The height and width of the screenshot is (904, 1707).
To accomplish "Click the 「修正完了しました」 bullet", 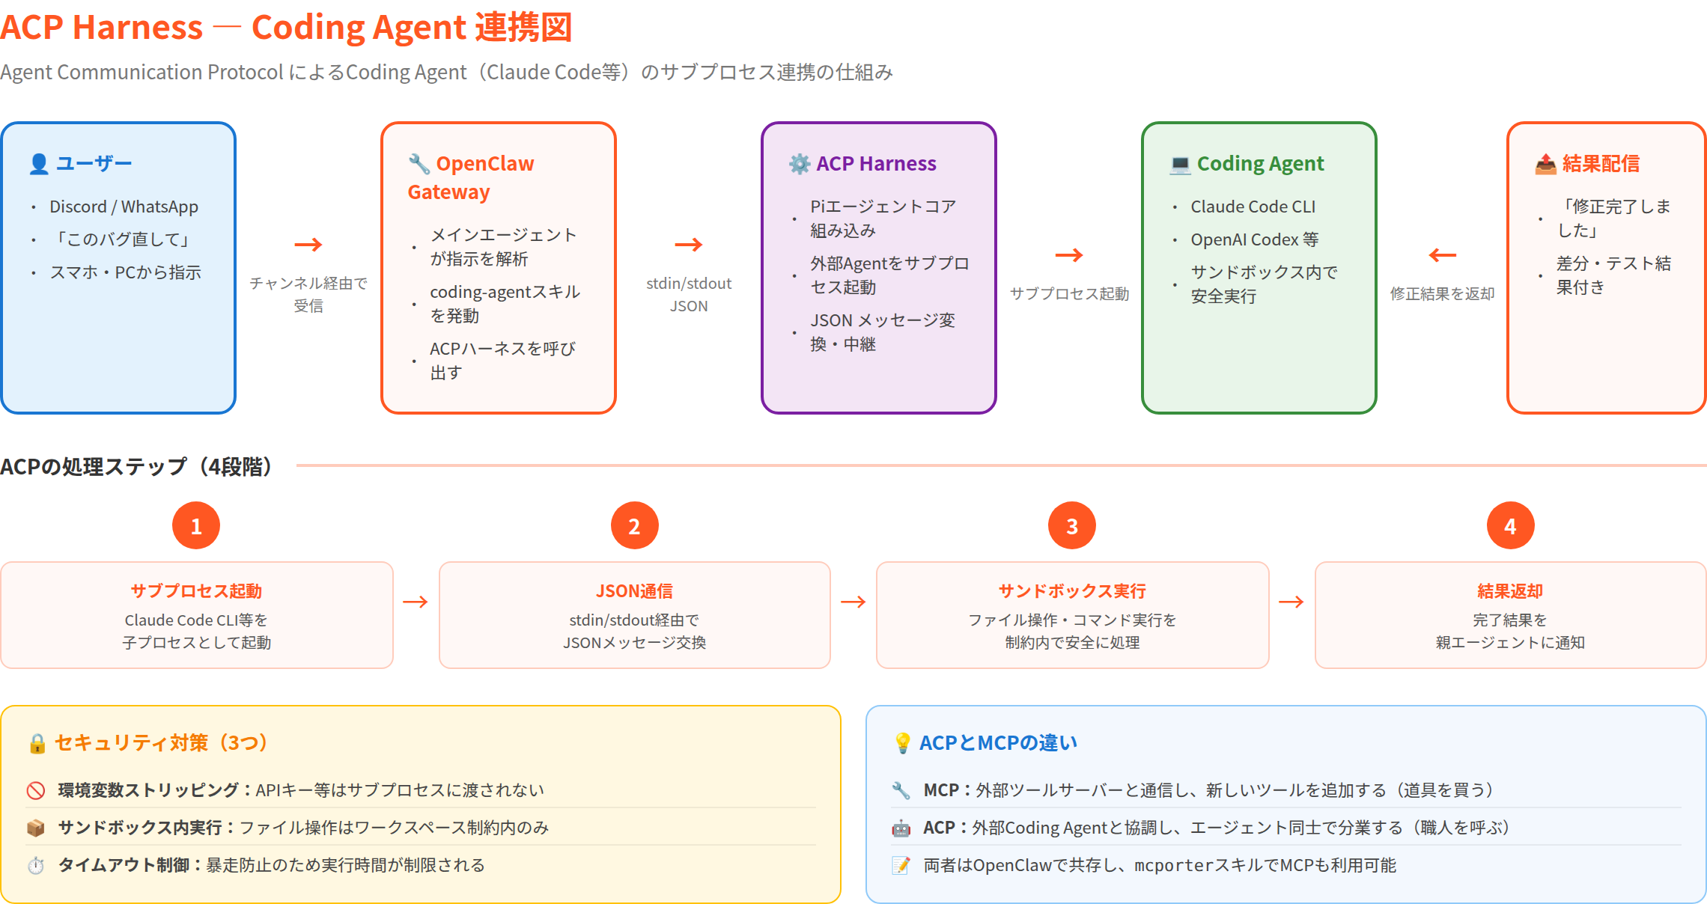I will 1613,219.
